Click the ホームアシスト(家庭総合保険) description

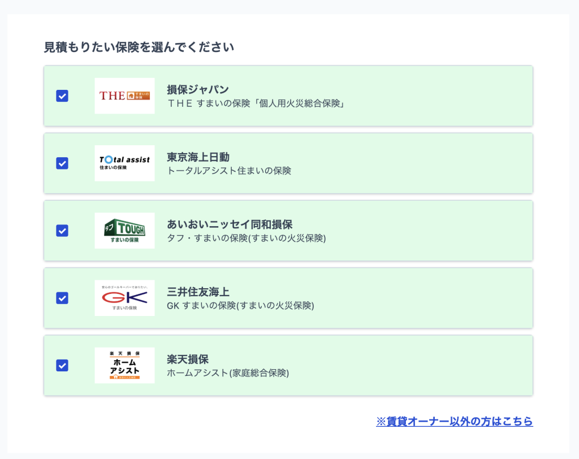(228, 373)
